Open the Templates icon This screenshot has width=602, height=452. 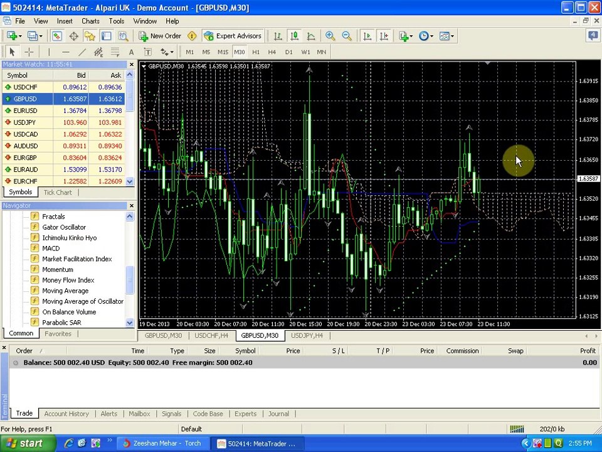(x=444, y=36)
